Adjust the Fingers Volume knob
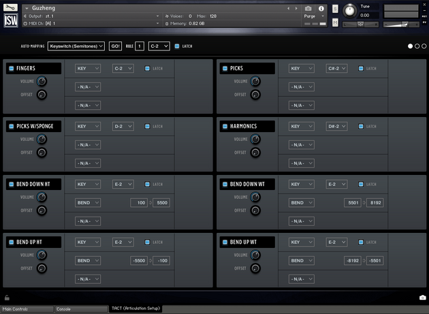 (x=42, y=81)
